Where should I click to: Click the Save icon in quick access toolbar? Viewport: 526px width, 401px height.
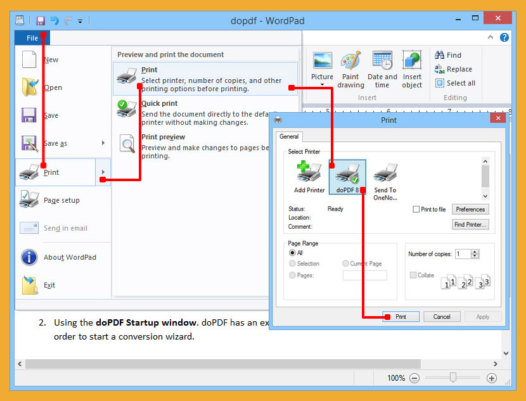coord(41,21)
